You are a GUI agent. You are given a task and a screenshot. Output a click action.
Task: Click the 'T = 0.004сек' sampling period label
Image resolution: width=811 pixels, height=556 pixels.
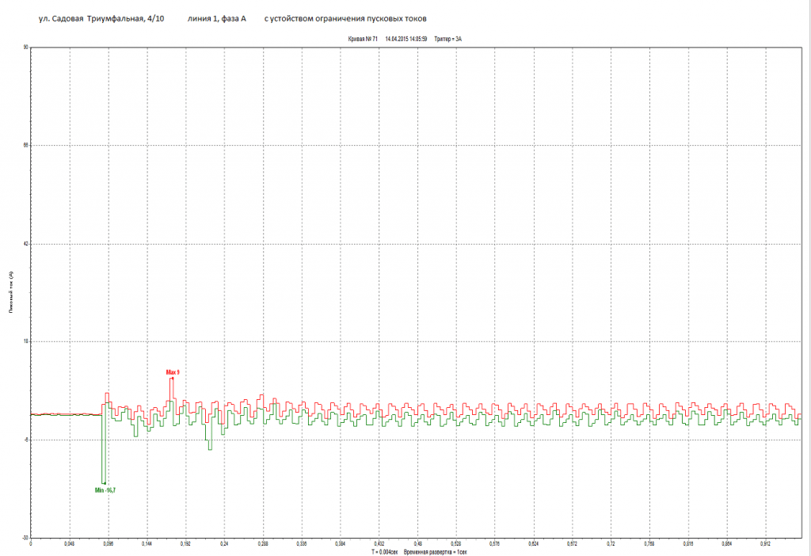[384, 552]
